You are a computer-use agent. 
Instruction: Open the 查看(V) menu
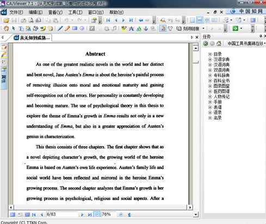coord(55,13)
